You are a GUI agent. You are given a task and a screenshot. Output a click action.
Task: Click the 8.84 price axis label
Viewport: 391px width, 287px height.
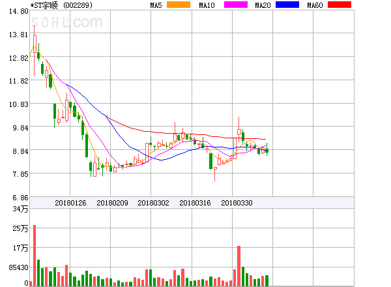[x=20, y=151]
